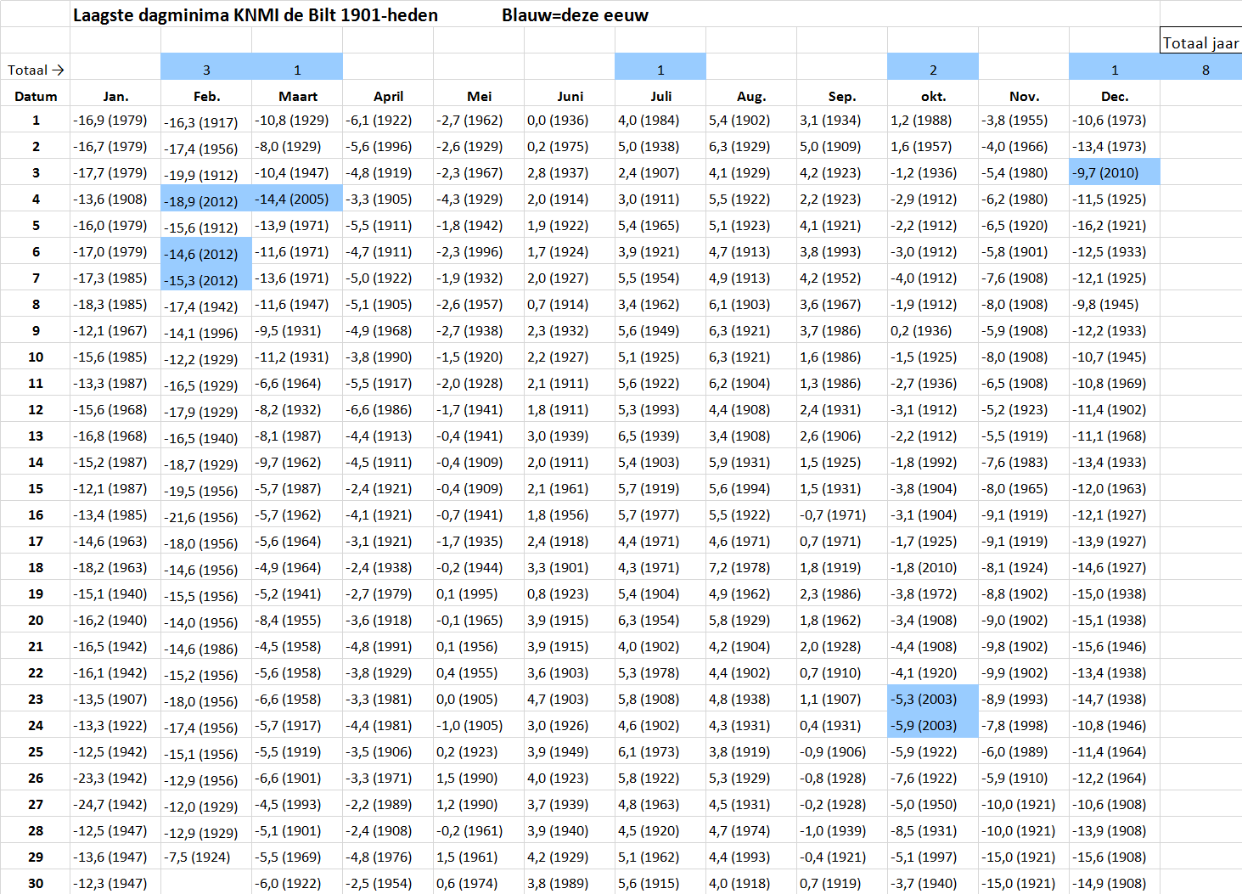Click the 'Blauw=deze eeuw' legend text
Viewport: 1242px width, 894px height.
pos(575,15)
